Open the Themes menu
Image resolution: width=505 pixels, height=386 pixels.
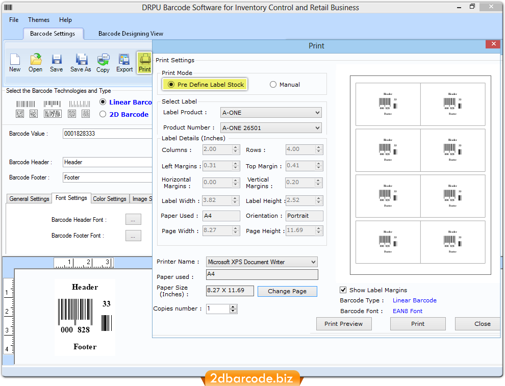click(39, 20)
